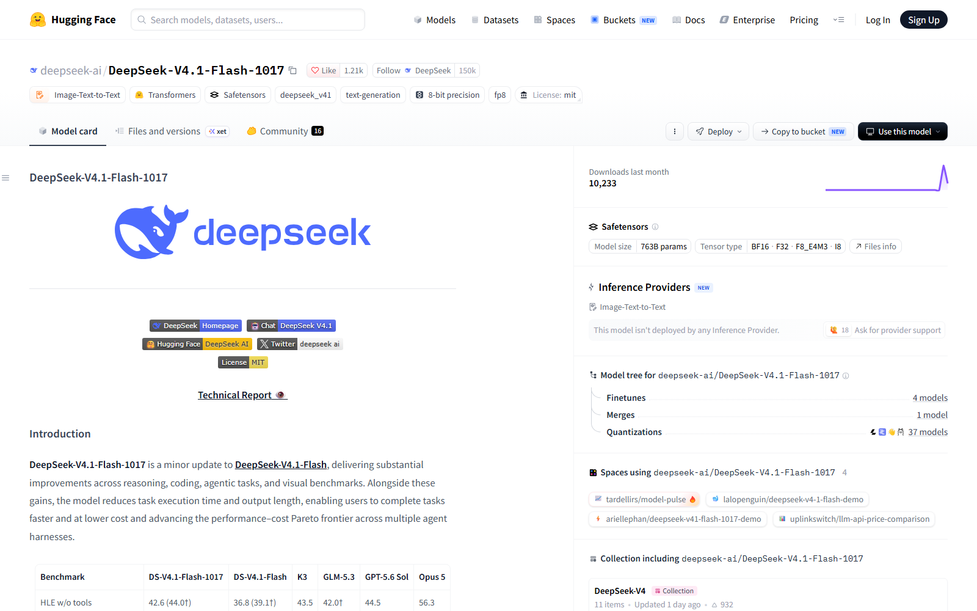This screenshot has height=611, width=977.
Task: Open the DeepSeek-V4 collection
Action: point(768,597)
